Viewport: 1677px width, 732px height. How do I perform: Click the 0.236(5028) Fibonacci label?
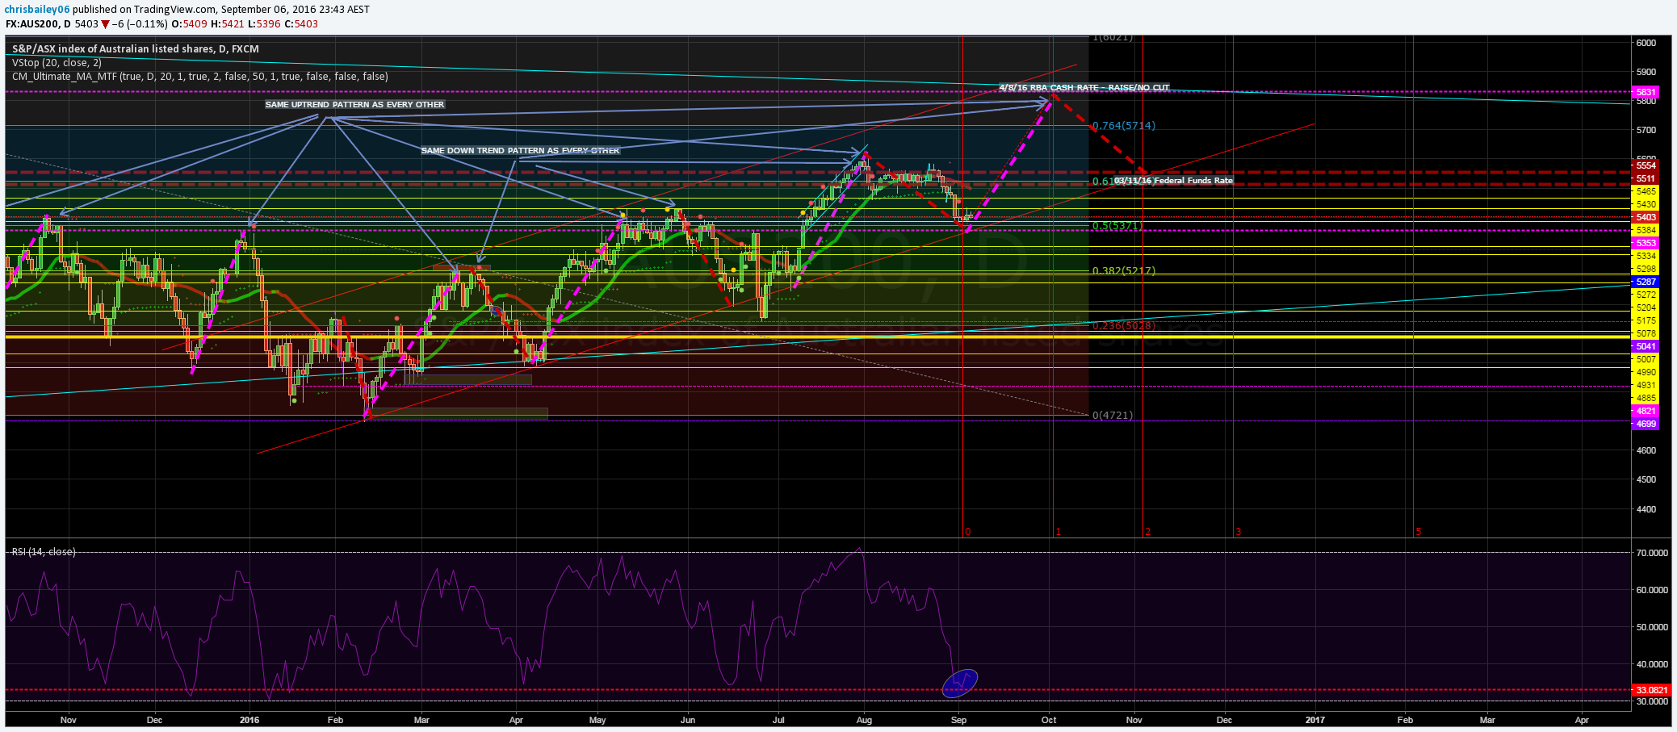click(1124, 325)
